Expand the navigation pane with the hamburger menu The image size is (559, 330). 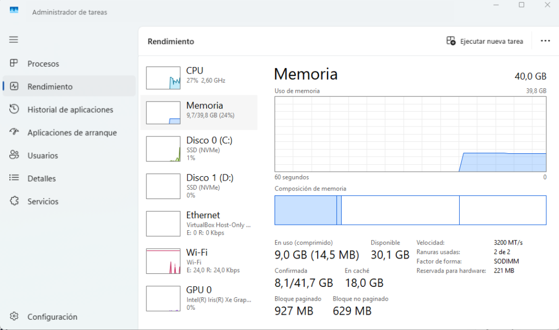(x=14, y=39)
